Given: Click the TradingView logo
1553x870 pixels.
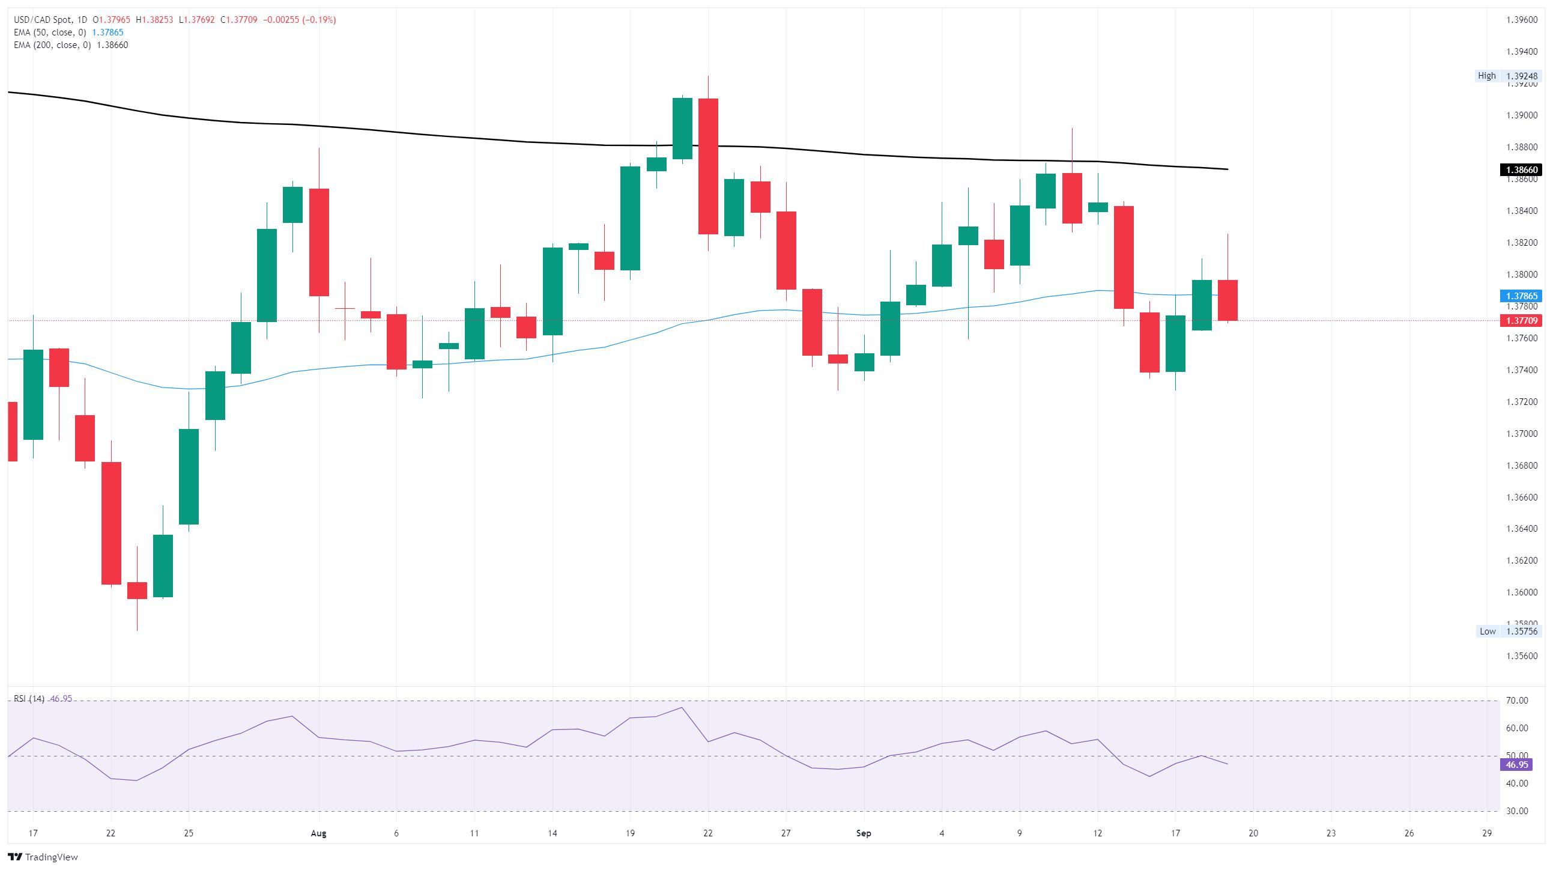Looking at the screenshot, I should pyautogui.click(x=43, y=857).
